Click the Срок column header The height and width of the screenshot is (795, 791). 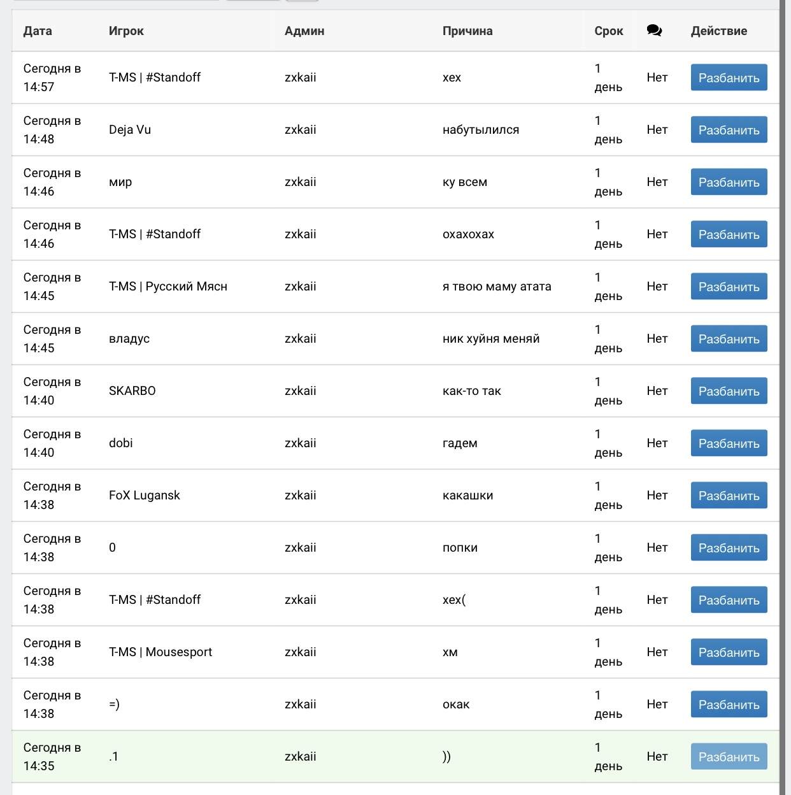point(608,31)
